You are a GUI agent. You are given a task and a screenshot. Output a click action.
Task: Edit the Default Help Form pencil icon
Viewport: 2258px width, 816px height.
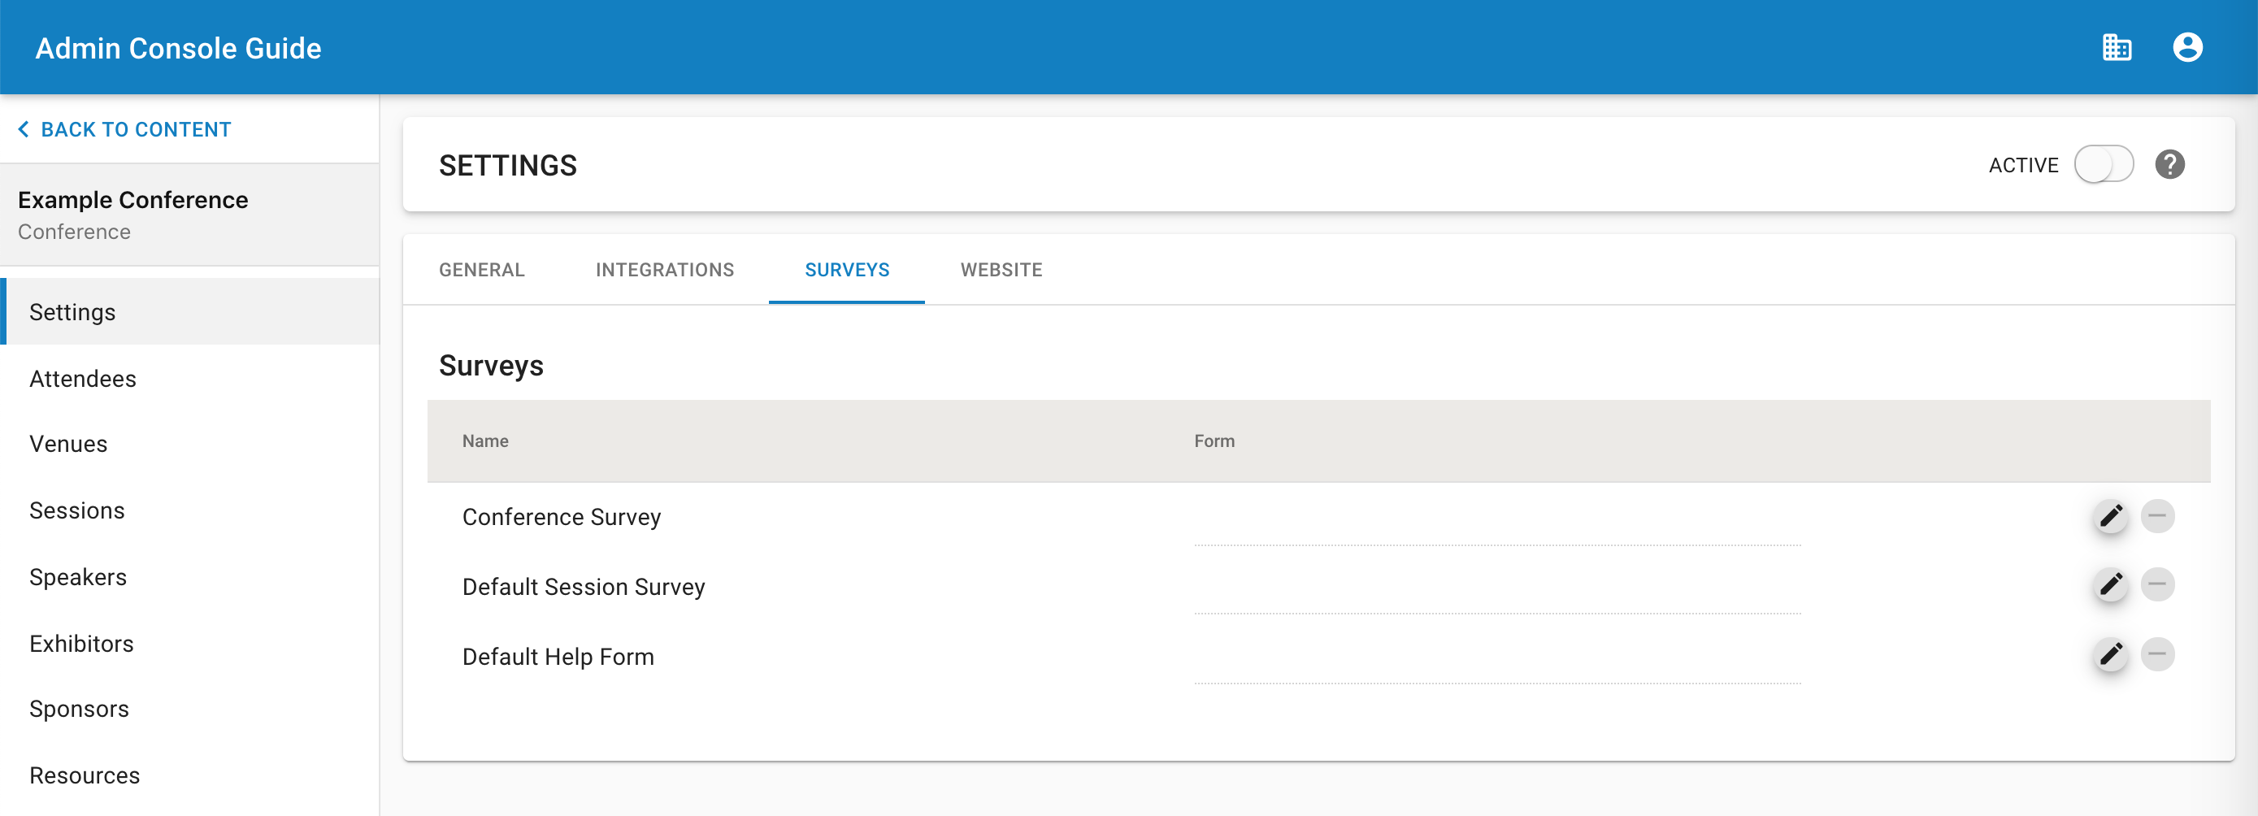[x=2111, y=653]
